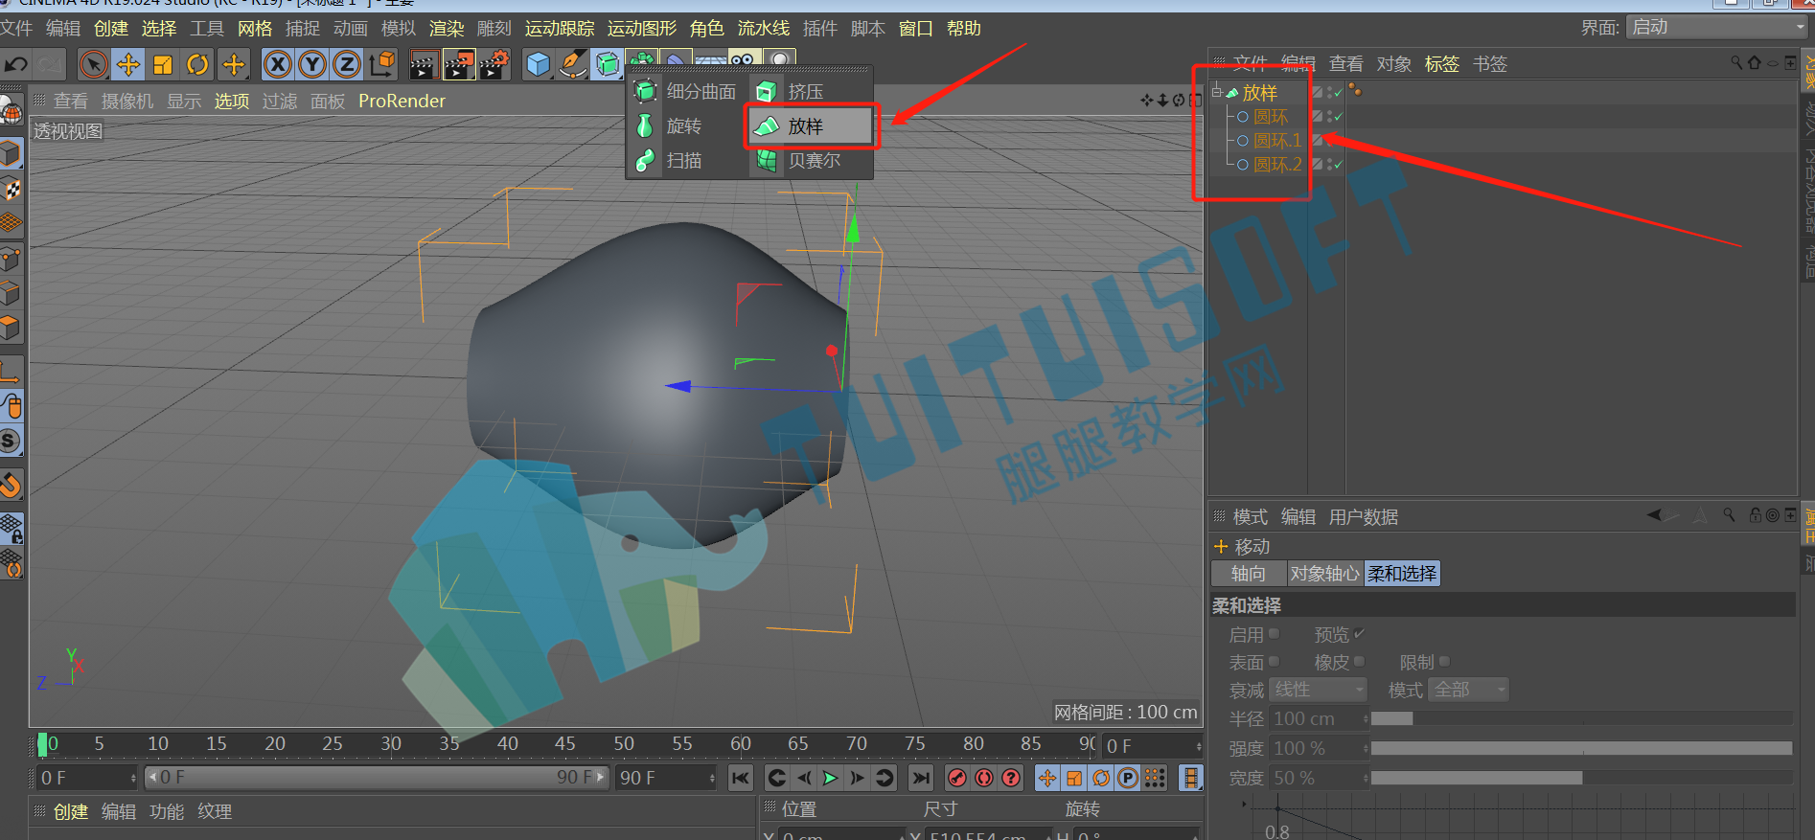Select the Scale tool icon
The image size is (1815, 840).
point(163,64)
